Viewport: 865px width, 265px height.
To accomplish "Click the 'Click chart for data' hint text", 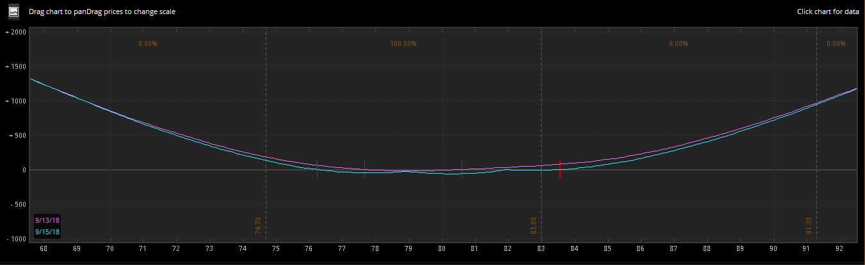I will (828, 11).
